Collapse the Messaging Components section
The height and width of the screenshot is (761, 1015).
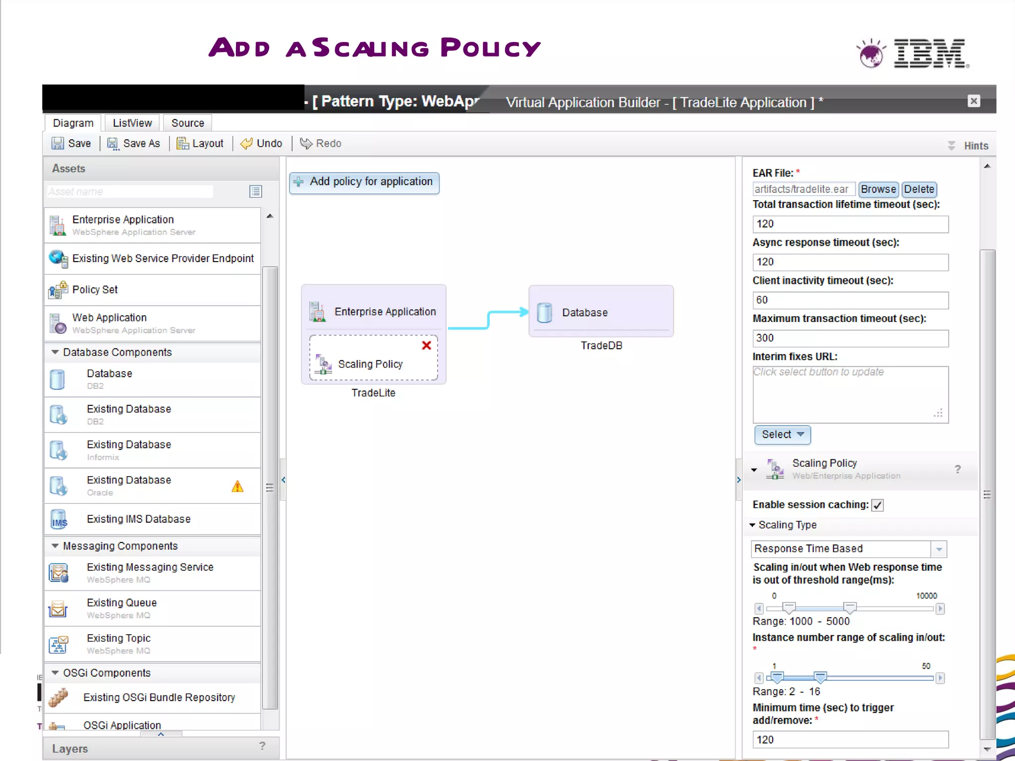pyautogui.click(x=55, y=546)
